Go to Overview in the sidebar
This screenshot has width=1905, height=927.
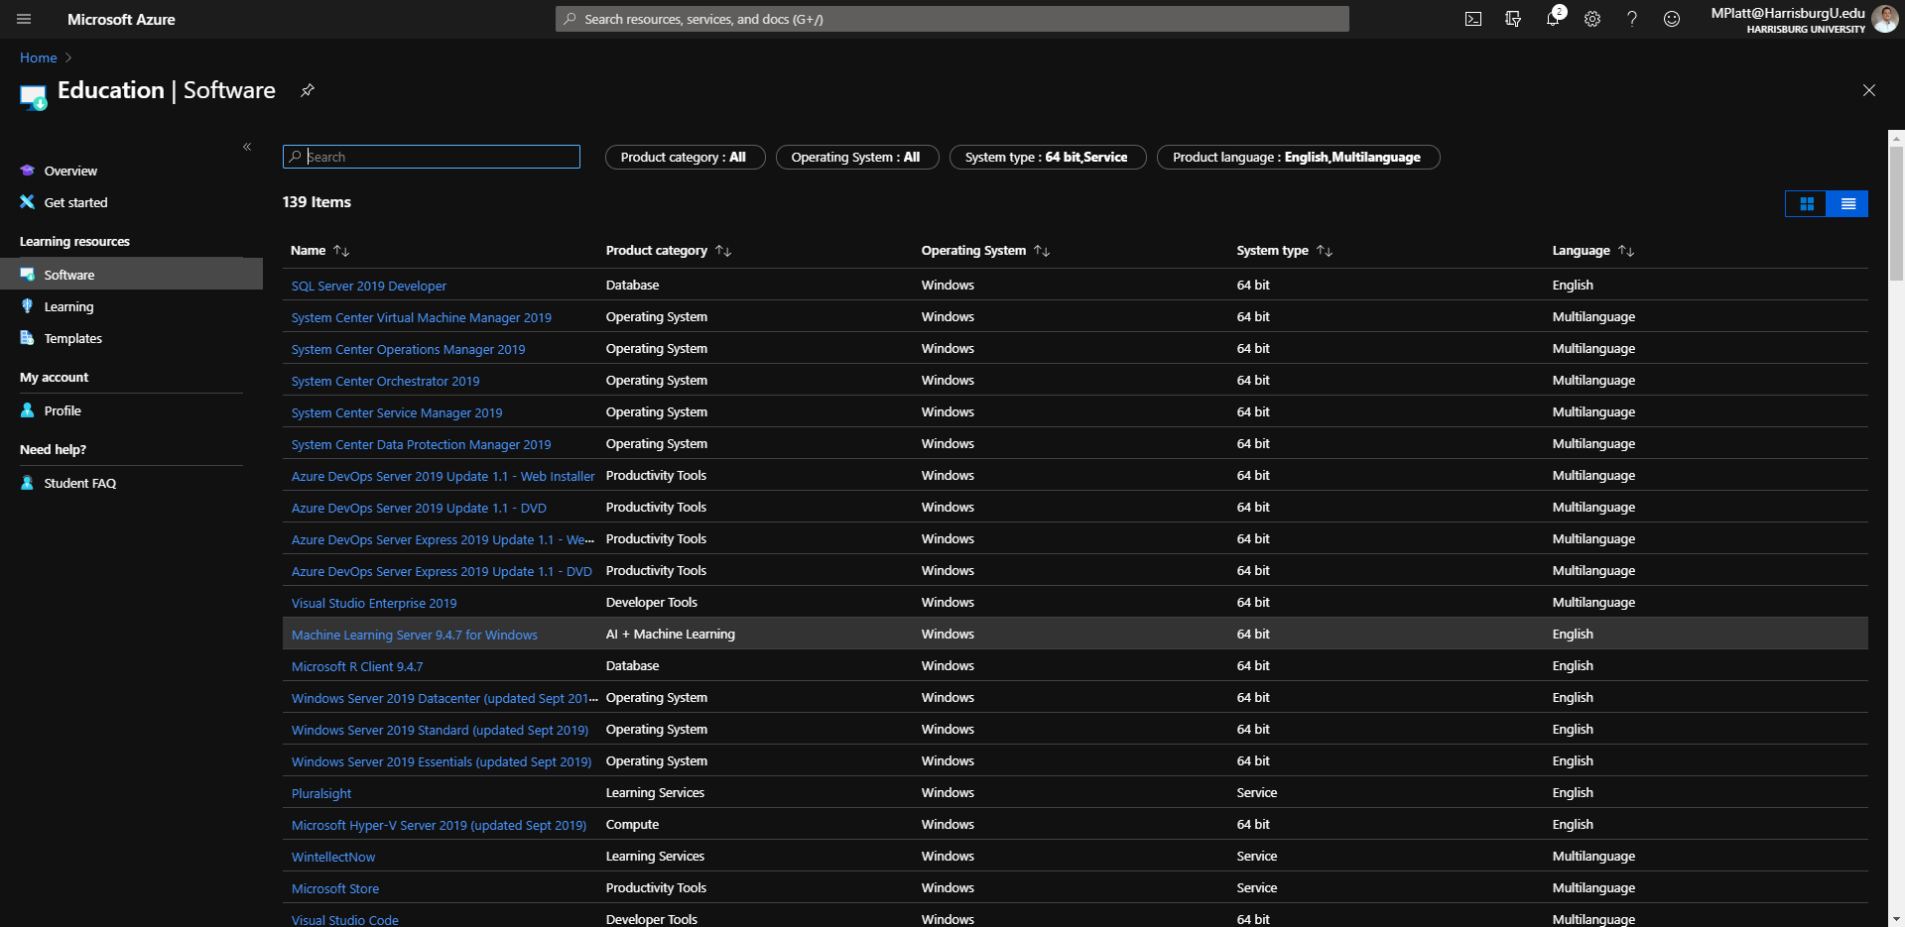[70, 171]
